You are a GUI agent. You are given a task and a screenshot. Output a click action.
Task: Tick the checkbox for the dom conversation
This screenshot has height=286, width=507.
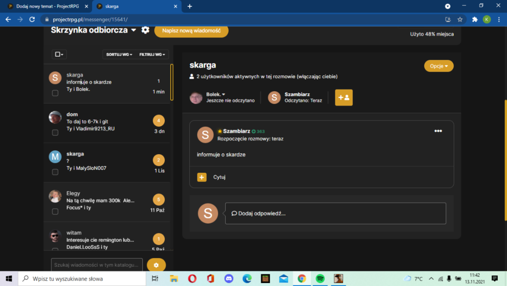click(x=55, y=133)
